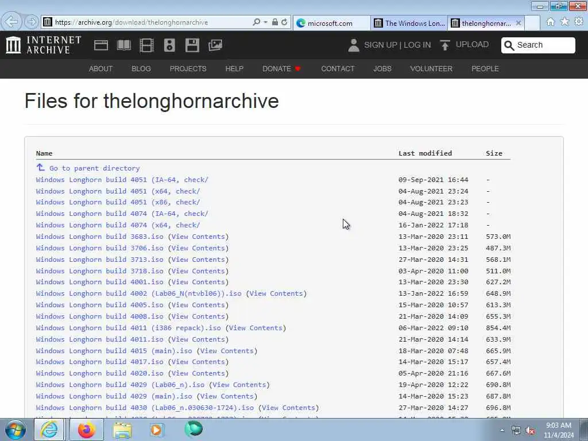Viewport: 588px width, 441px height.
Task: Open browser Tools gear icon
Action: coord(579,22)
